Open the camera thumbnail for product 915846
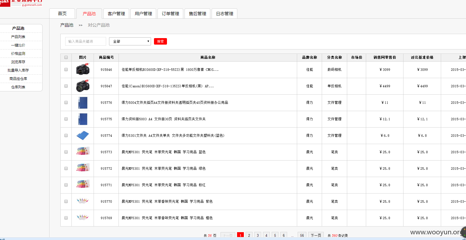Viewport: 466px width, 240px height. point(83,69)
